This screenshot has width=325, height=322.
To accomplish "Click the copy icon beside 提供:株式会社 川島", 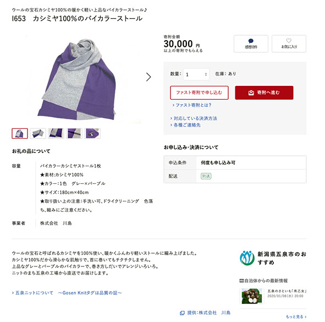I will (x=182, y=313).
